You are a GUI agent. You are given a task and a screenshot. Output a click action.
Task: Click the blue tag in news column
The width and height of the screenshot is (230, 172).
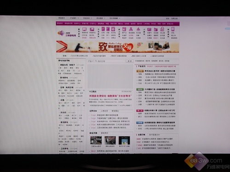140,122
